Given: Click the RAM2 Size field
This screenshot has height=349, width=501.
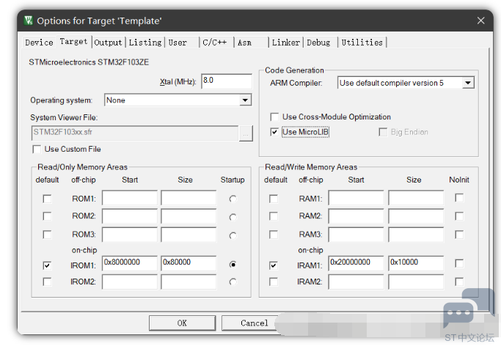Looking at the screenshot, I should coord(416,216).
